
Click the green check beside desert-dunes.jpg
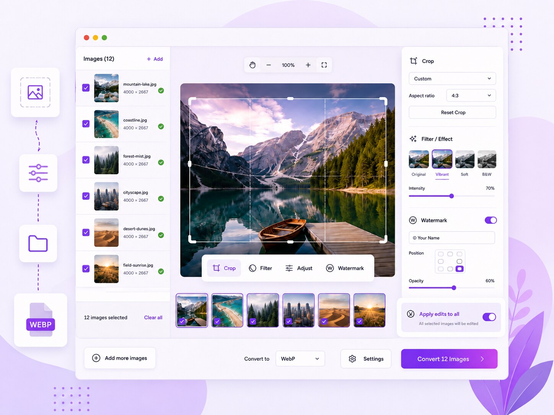pos(161,235)
